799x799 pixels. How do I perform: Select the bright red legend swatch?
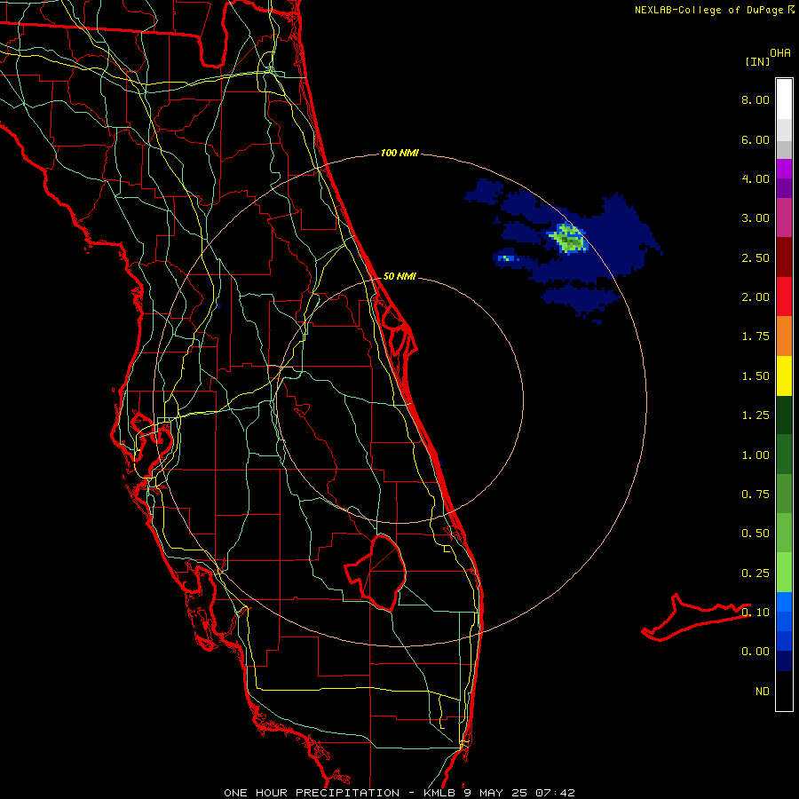point(784,297)
